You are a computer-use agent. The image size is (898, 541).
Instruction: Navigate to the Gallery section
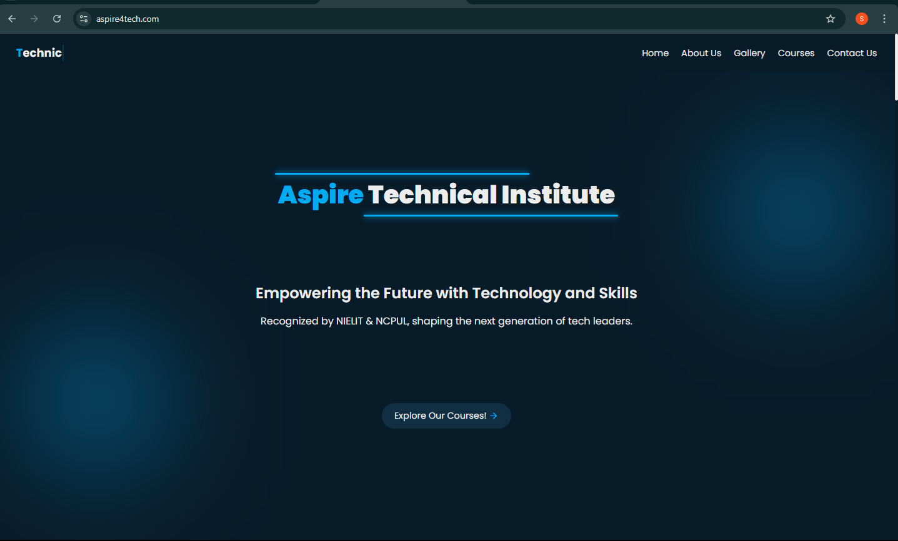click(749, 53)
